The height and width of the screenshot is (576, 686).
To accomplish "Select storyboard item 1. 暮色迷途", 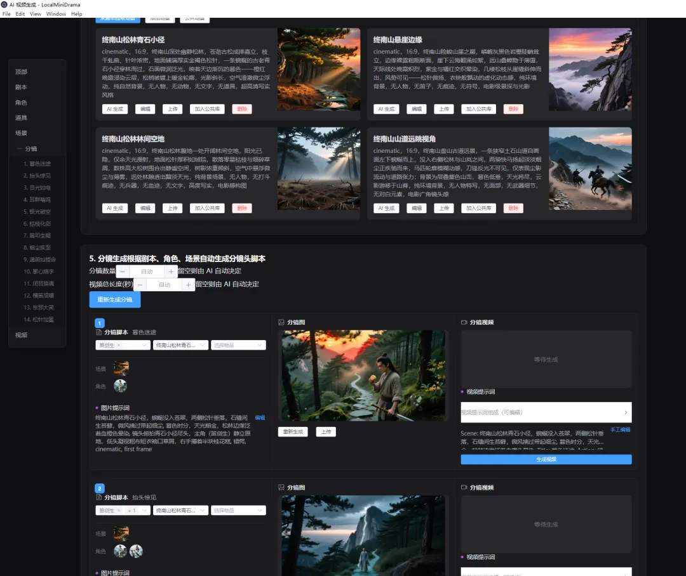I will 37,164.
